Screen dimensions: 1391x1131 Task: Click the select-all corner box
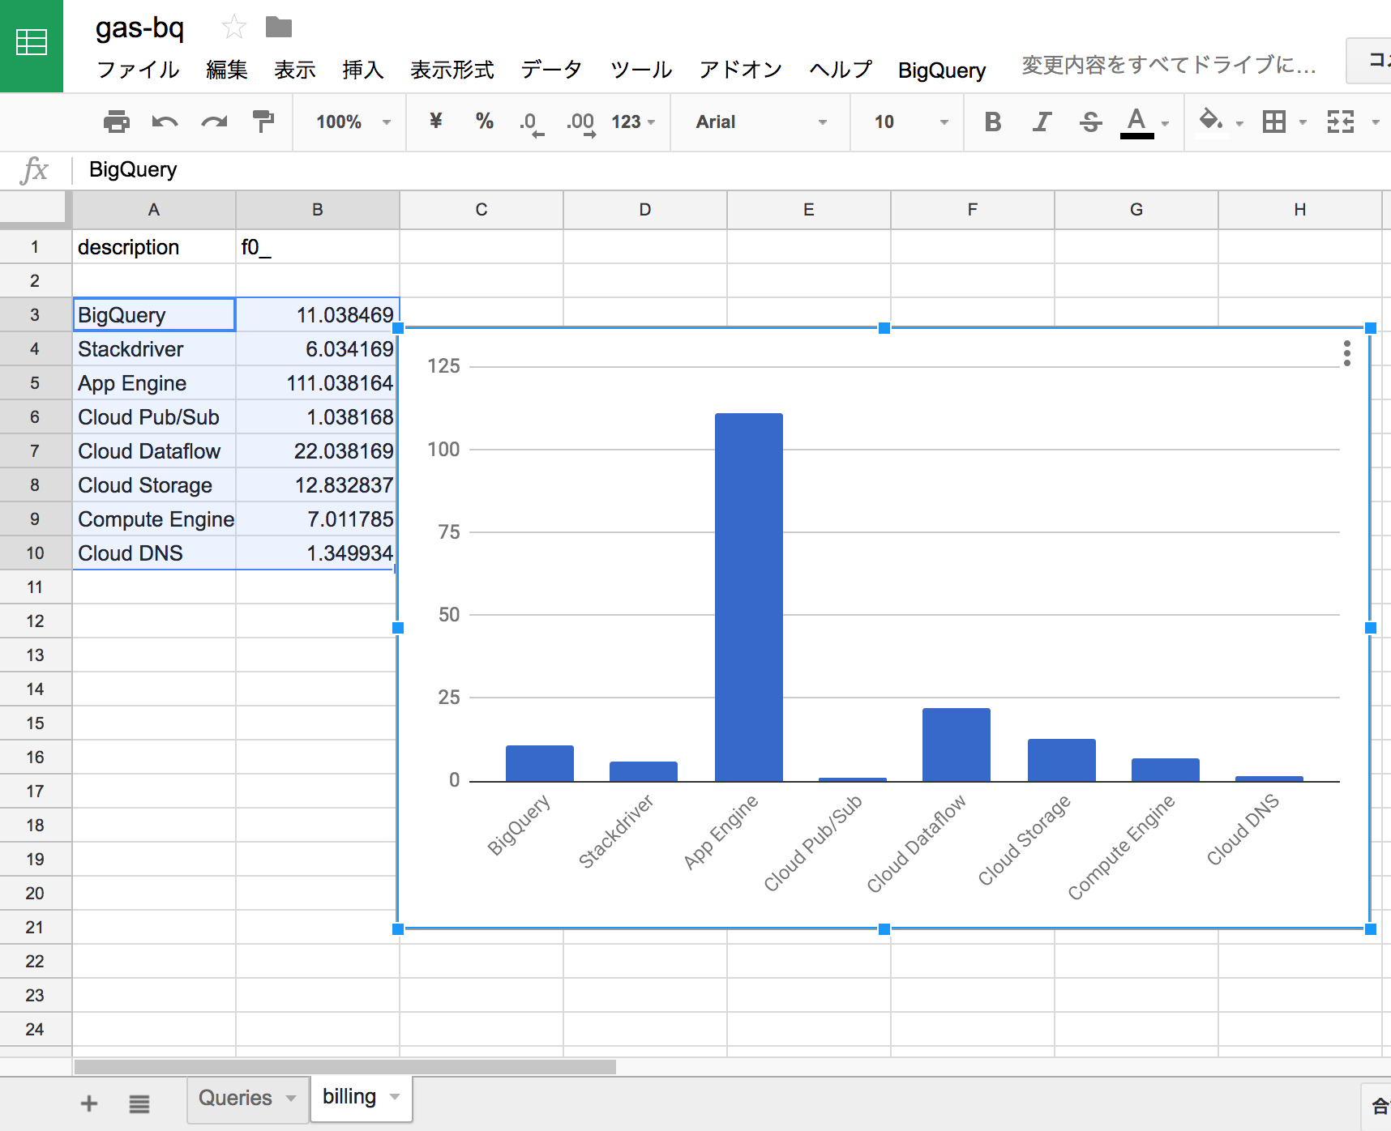pos(35,210)
